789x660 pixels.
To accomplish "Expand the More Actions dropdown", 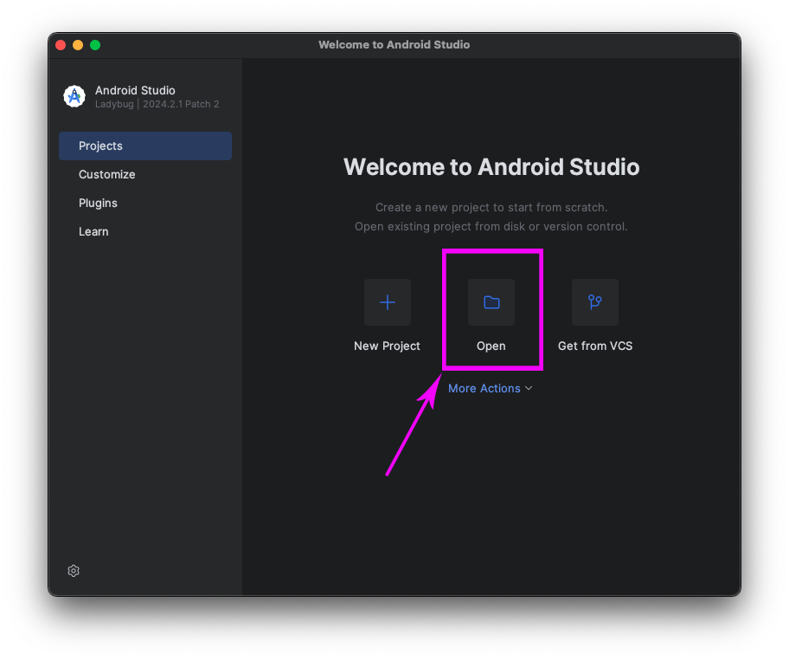I will pos(491,388).
